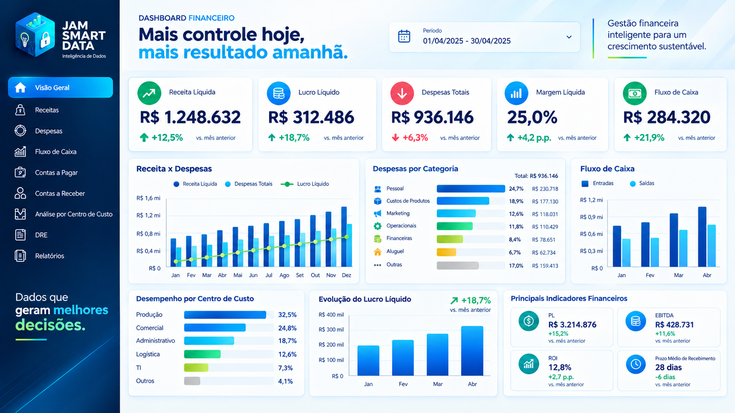The image size is (735, 413).
Task: Click the date range 01/04/2025 - 30/04/2025
Action: [x=467, y=41]
